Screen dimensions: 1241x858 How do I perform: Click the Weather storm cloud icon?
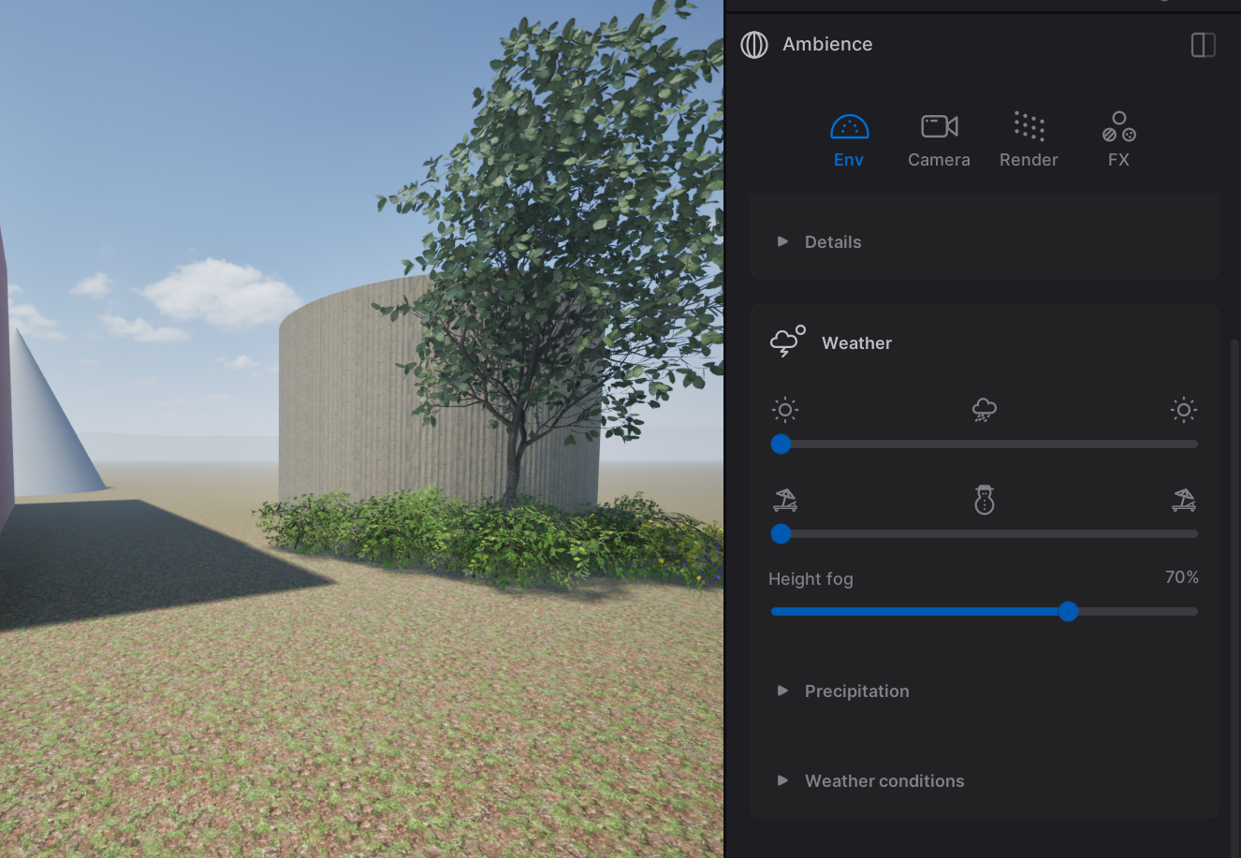coord(786,342)
